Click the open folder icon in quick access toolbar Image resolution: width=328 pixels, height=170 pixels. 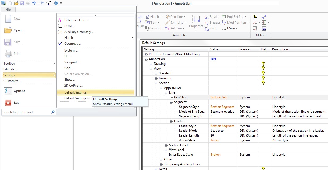pos(16,3)
